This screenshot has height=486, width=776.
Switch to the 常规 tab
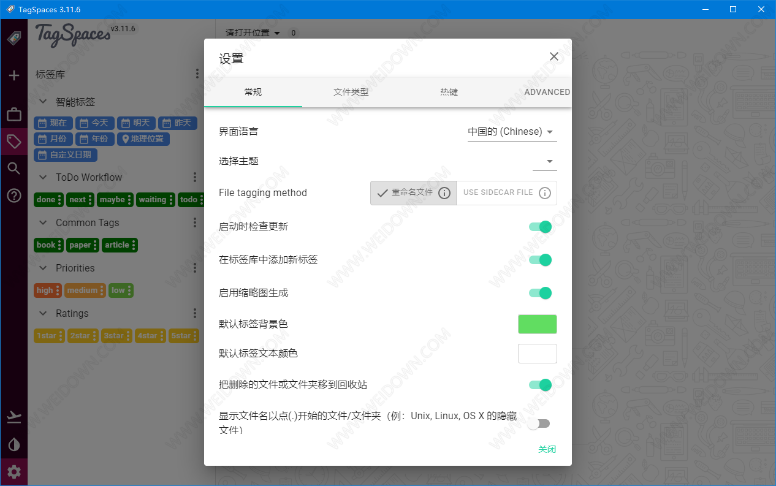[x=253, y=92]
